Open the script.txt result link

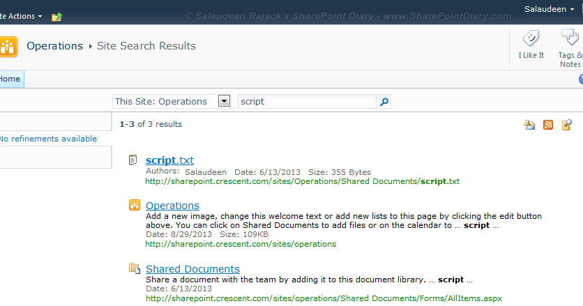(x=169, y=160)
